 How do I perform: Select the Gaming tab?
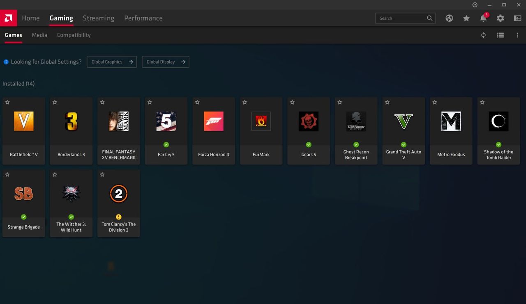(61, 18)
